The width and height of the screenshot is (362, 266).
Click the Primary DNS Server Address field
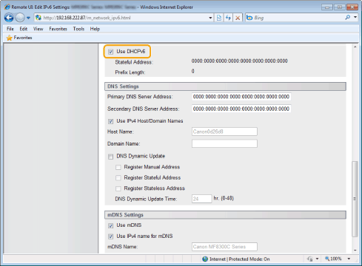tap(241, 97)
